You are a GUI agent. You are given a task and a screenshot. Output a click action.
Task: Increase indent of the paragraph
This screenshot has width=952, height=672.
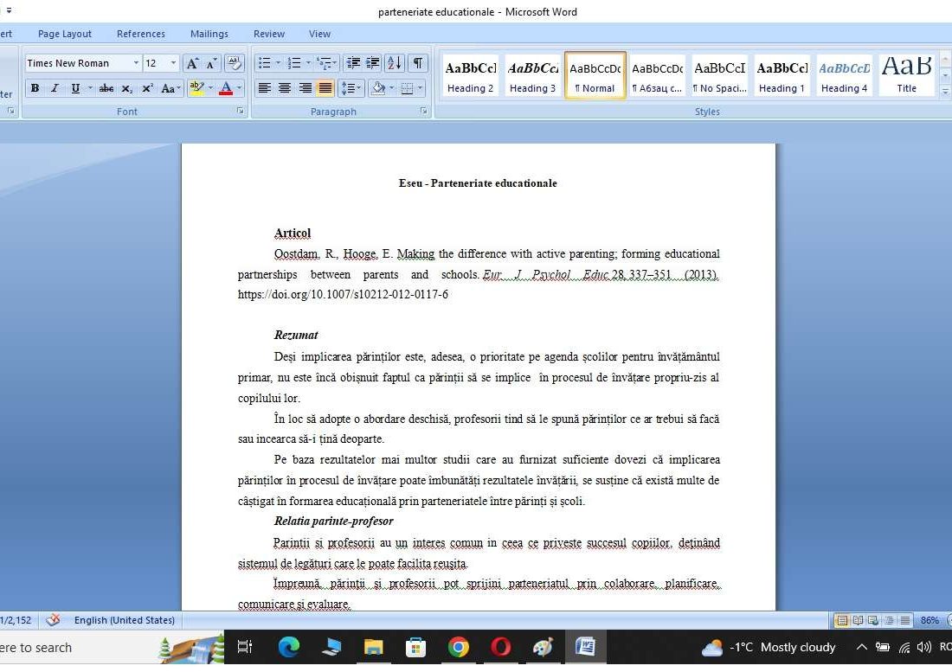(x=372, y=62)
